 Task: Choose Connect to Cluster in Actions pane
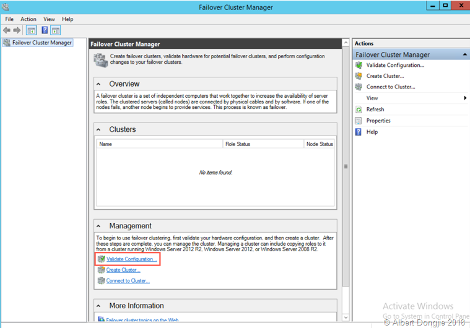tap(391, 87)
